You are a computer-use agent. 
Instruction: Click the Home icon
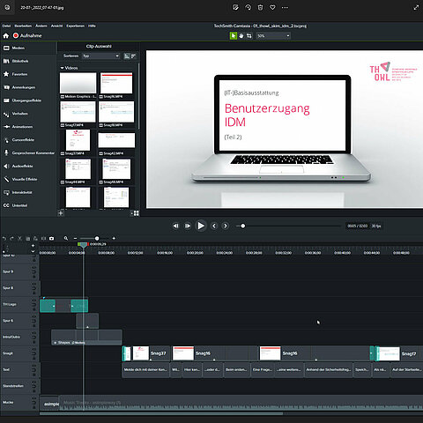click(x=6, y=36)
